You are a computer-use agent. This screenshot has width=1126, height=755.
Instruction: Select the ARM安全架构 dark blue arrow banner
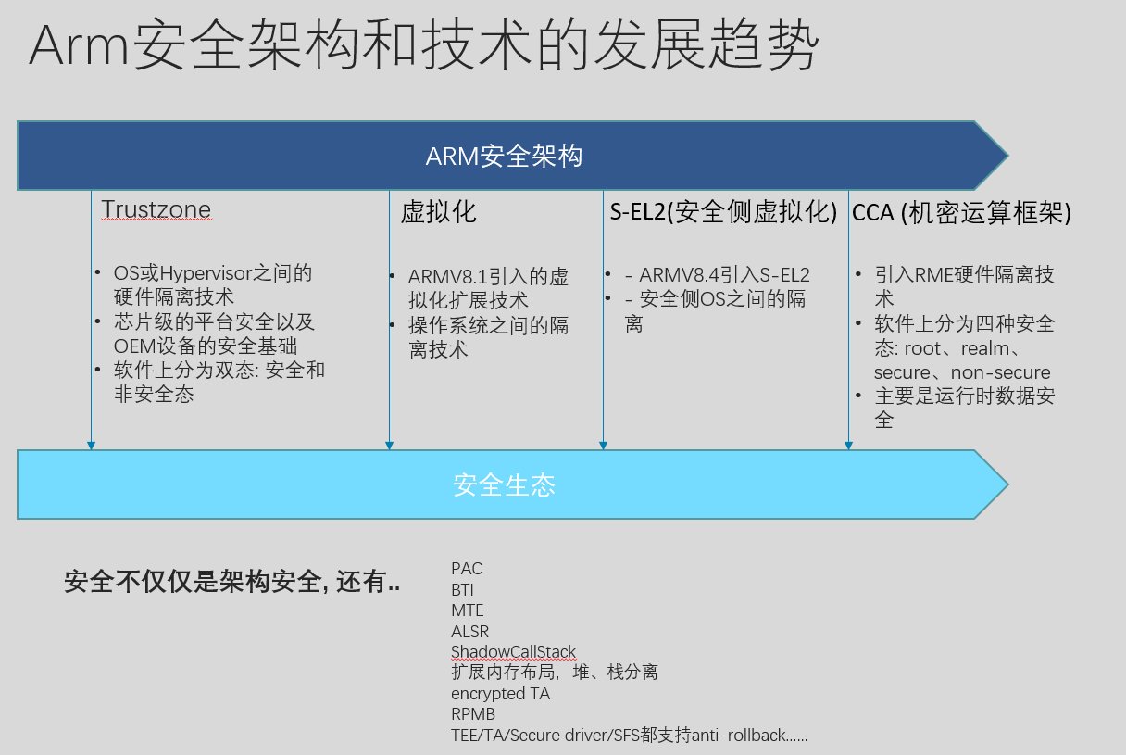point(512,156)
